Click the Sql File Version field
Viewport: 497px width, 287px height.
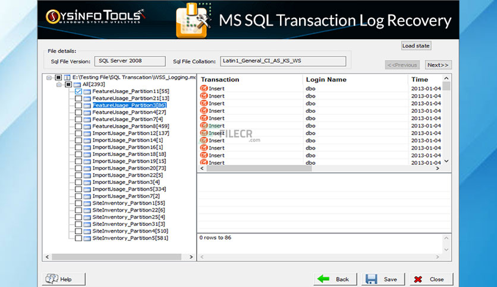(x=130, y=61)
